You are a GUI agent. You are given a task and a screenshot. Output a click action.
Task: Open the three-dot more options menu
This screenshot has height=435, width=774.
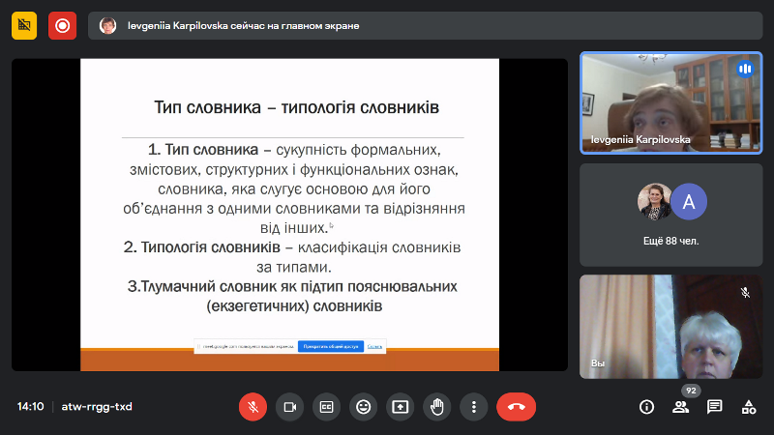pos(473,407)
